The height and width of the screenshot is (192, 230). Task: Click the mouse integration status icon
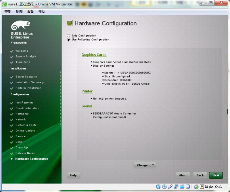[x=196, y=187]
